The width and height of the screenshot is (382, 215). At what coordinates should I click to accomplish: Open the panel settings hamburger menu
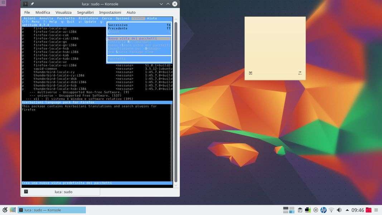[377, 210]
